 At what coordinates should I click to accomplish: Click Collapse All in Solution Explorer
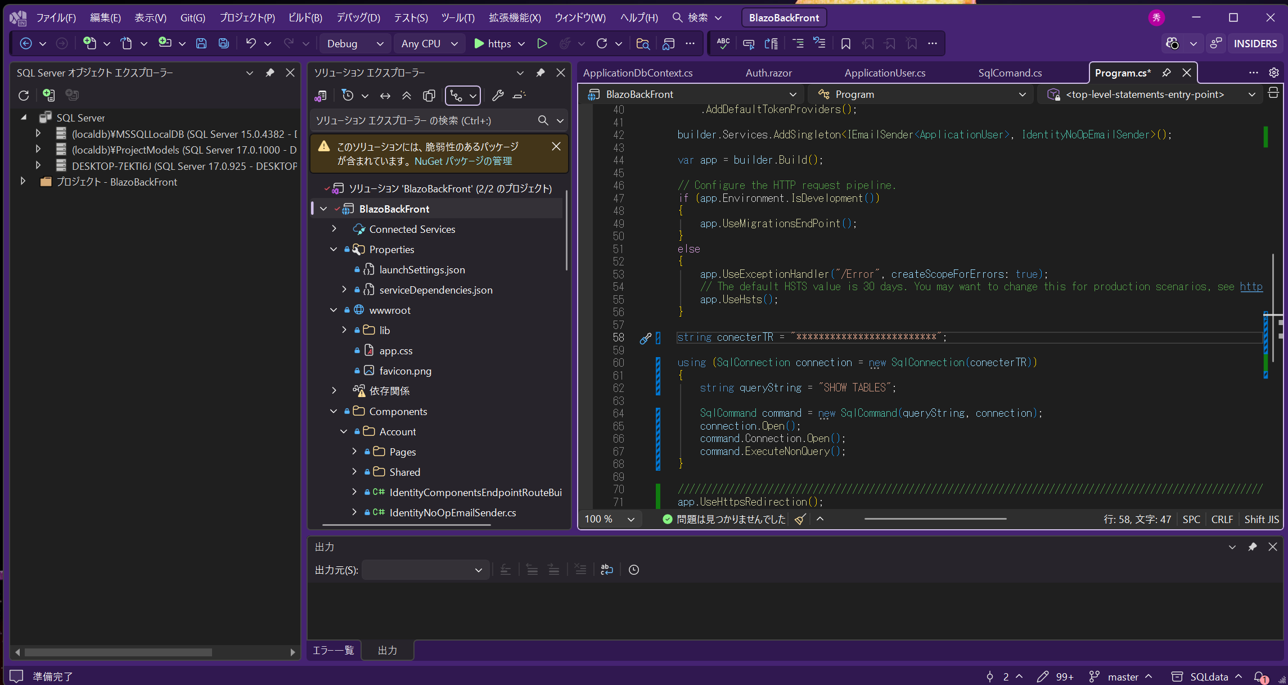(x=407, y=96)
